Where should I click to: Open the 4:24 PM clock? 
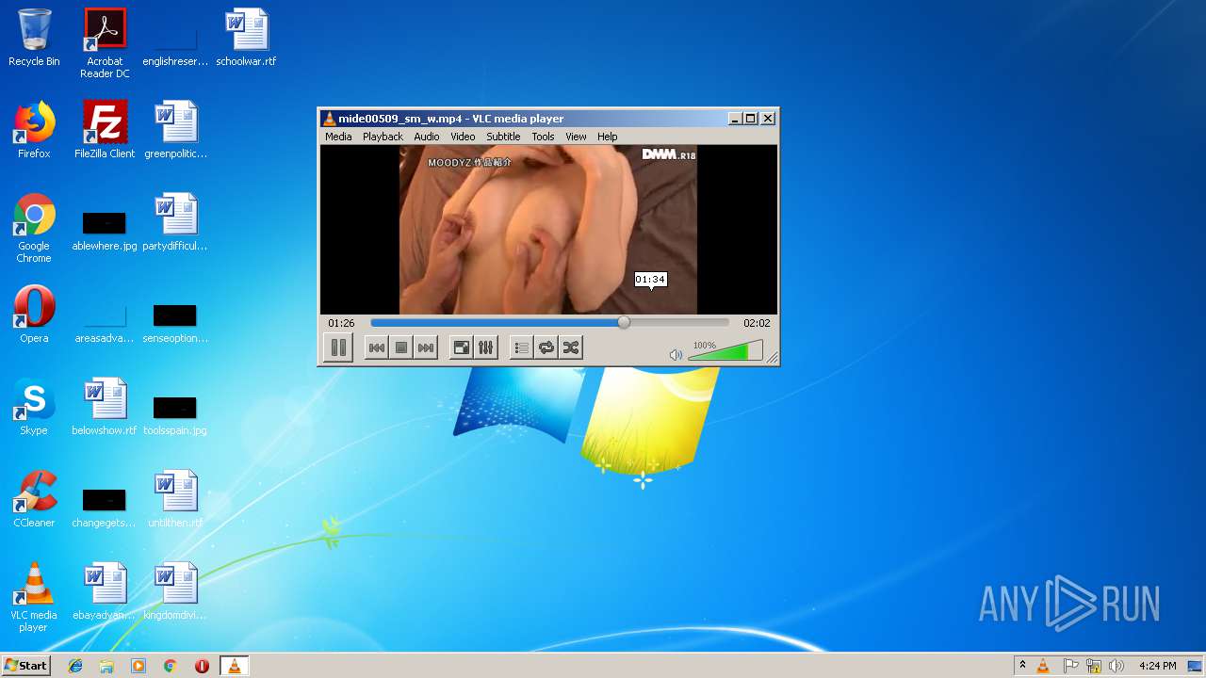pyautogui.click(x=1157, y=666)
